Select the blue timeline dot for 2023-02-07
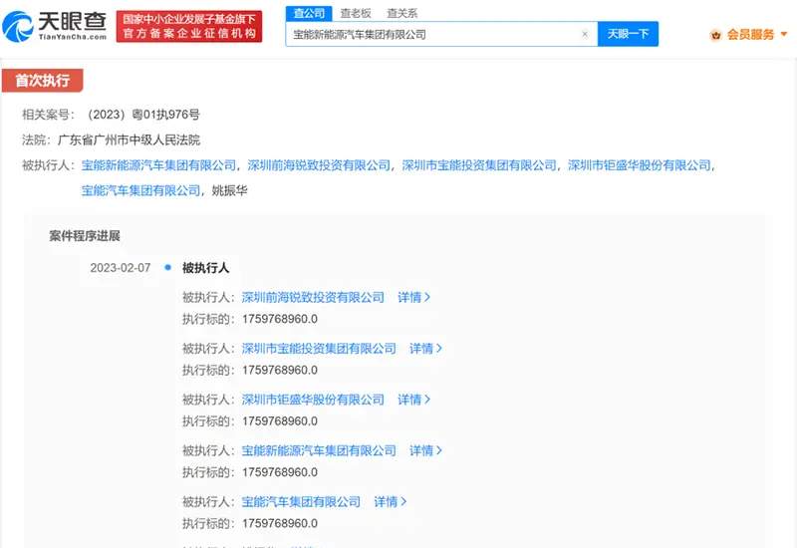Image resolution: width=797 pixels, height=548 pixels. click(167, 267)
